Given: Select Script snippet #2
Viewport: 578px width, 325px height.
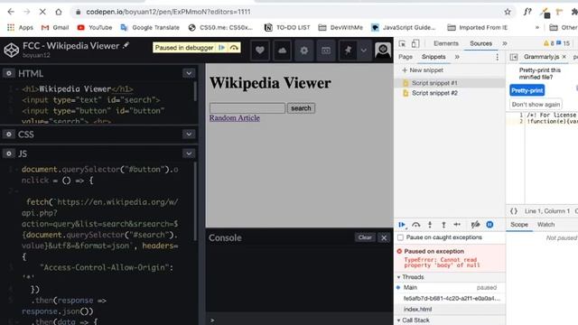Looking at the screenshot, I should pos(450,93).
